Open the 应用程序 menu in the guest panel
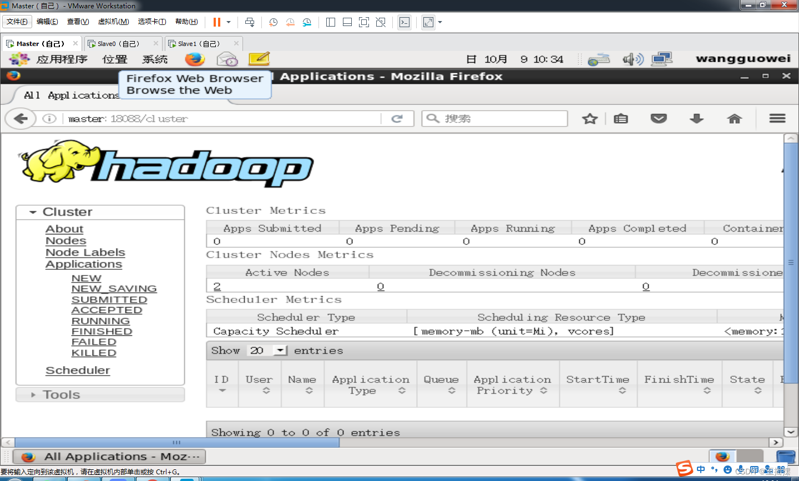This screenshot has width=799, height=481. click(62, 59)
